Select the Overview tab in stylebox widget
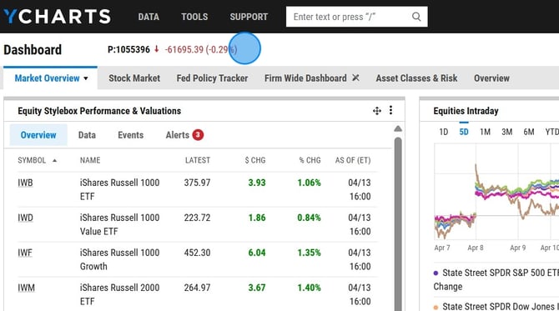The height and width of the screenshot is (311, 559). coord(38,135)
